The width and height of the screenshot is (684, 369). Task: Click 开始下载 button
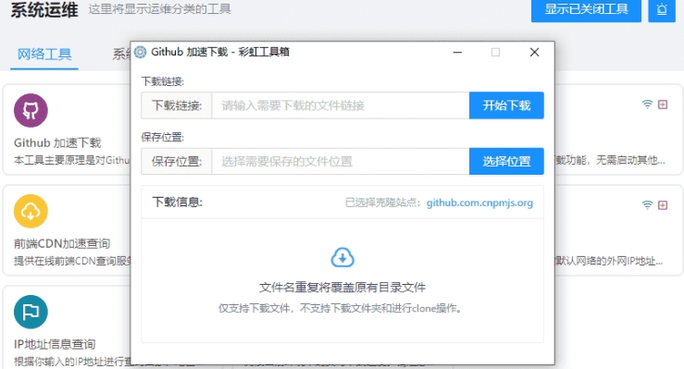click(x=506, y=105)
